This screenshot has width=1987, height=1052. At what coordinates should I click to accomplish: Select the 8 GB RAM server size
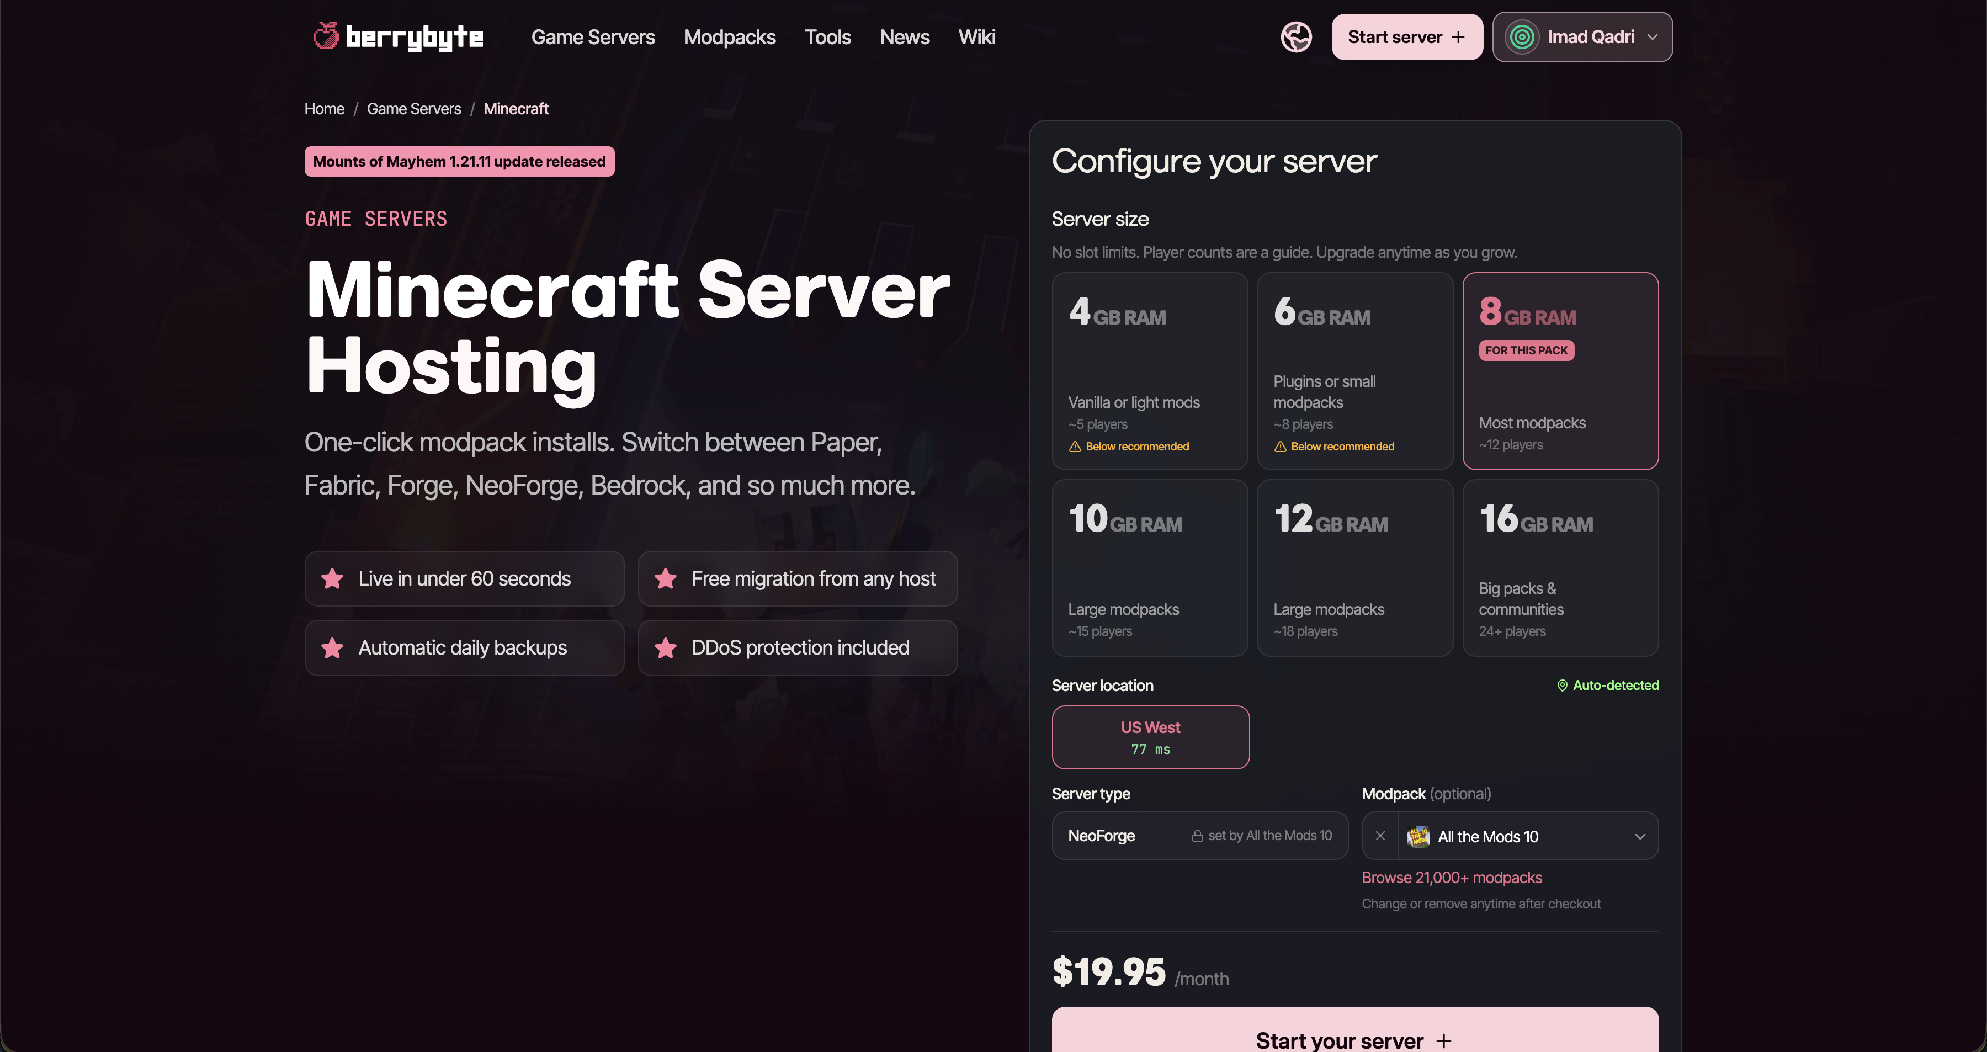(1560, 371)
